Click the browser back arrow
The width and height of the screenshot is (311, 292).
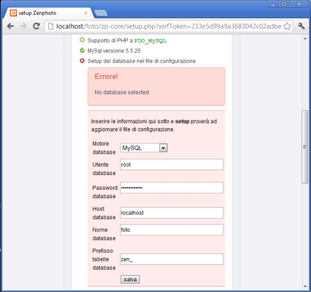click(10, 26)
